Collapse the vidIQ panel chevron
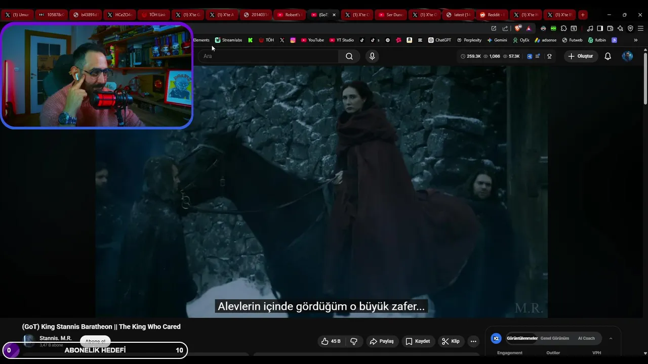Viewport: 648px width, 364px height. coord(611,338)
